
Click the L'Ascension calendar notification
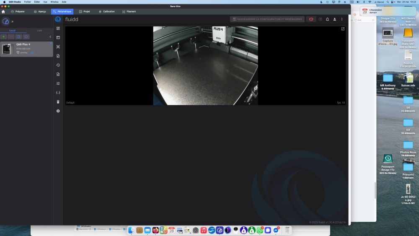(388, 11)
